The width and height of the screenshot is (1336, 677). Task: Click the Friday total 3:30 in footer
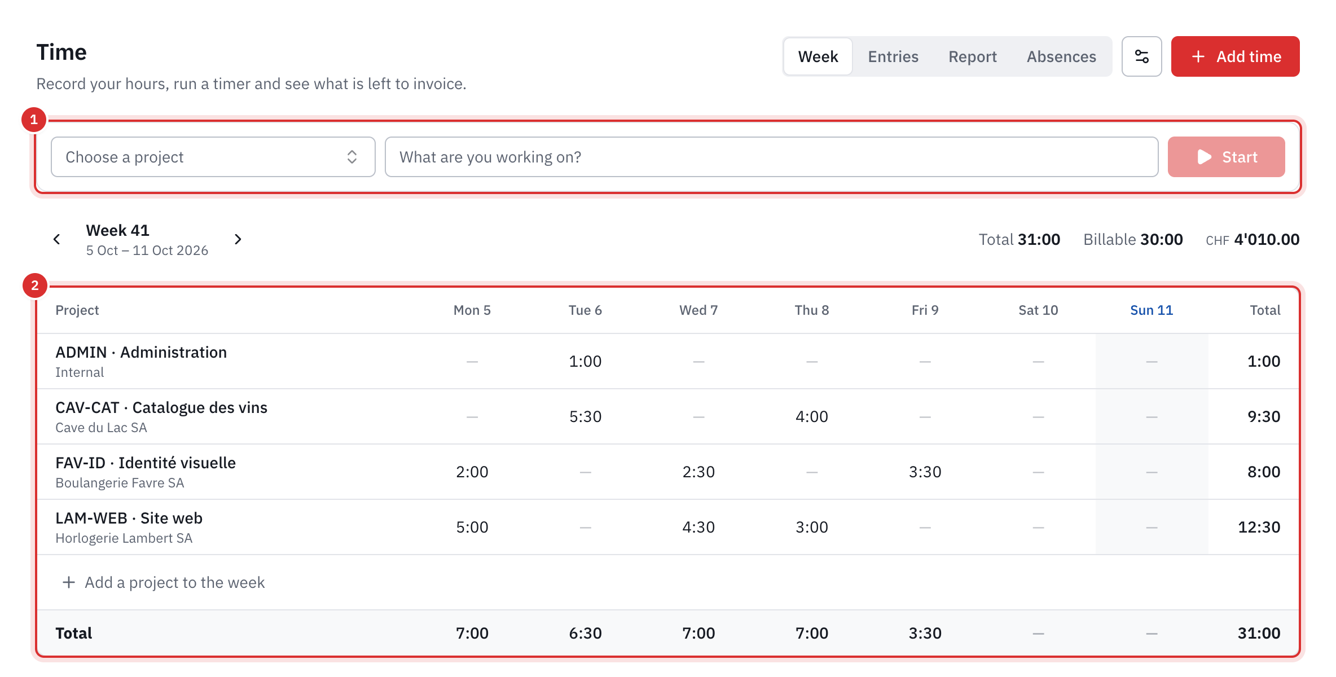(925, 633)
